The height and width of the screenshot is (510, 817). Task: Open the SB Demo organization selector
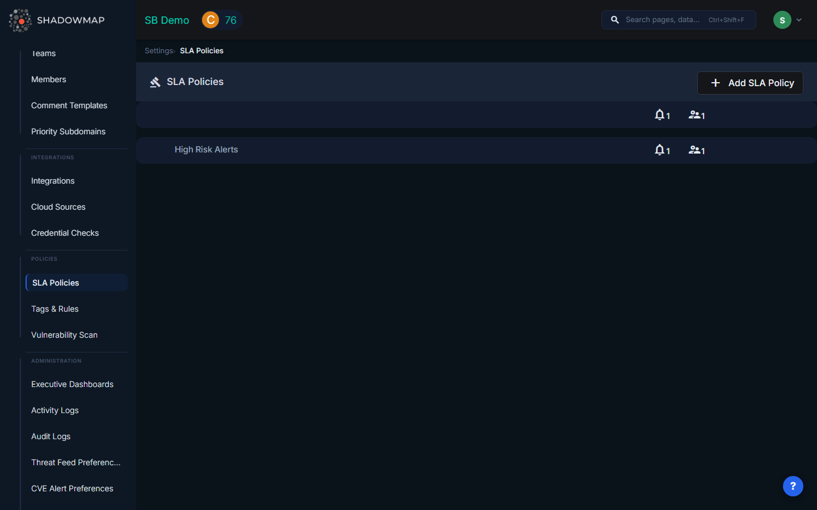click(x=167, y=20)
